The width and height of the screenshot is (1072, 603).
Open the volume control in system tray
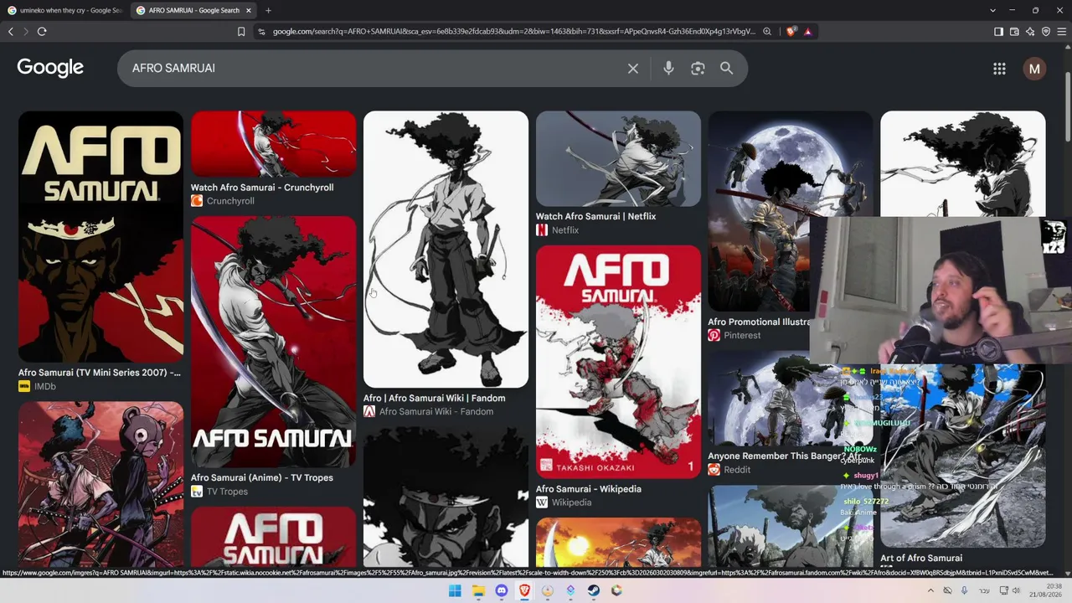(1016, 590)
